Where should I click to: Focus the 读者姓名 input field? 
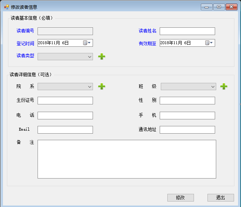[x=187, y=31]
